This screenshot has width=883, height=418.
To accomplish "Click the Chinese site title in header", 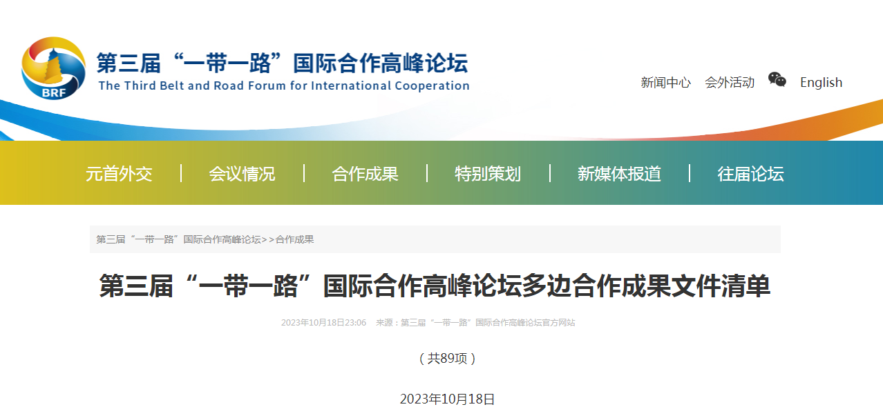I will [282, 63].
